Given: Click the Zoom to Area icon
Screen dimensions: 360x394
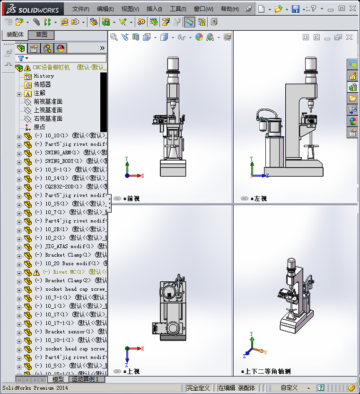Looking at the screenshot, I should [x=114, y=37].
